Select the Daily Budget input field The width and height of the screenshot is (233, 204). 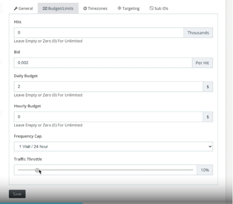[109, 86]
